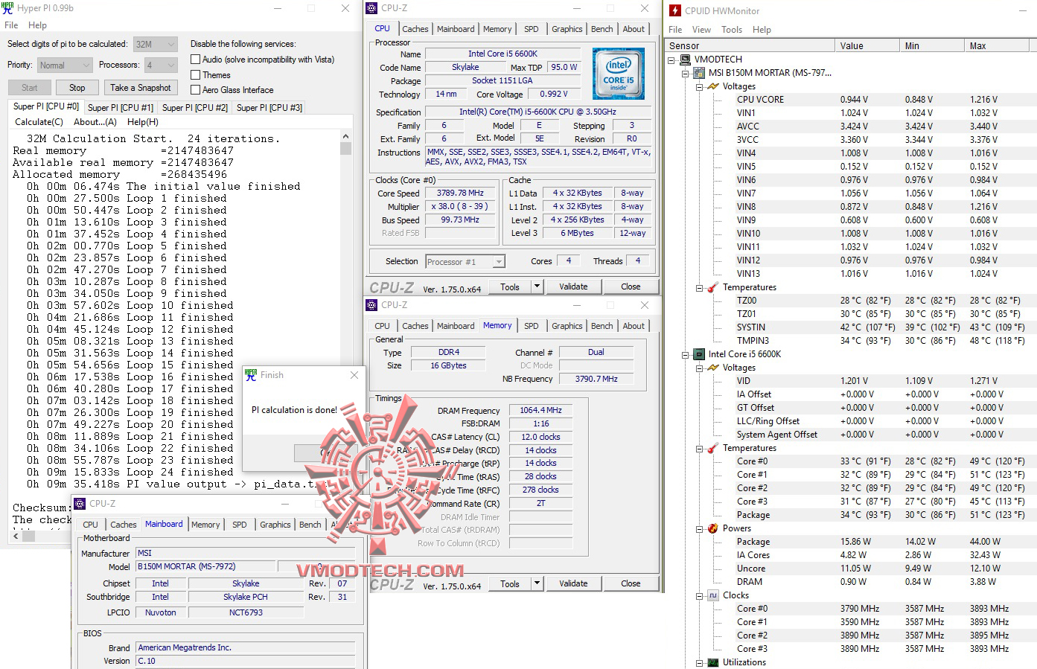
Task: Click the Stop button in Hyper PI
Action: click(77, 88)
